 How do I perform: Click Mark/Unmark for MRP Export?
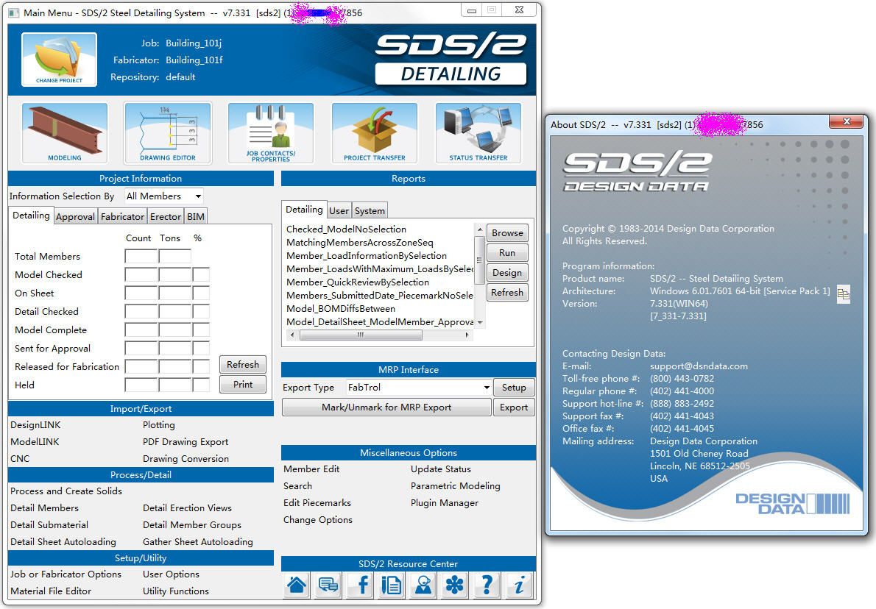(386, 407)
